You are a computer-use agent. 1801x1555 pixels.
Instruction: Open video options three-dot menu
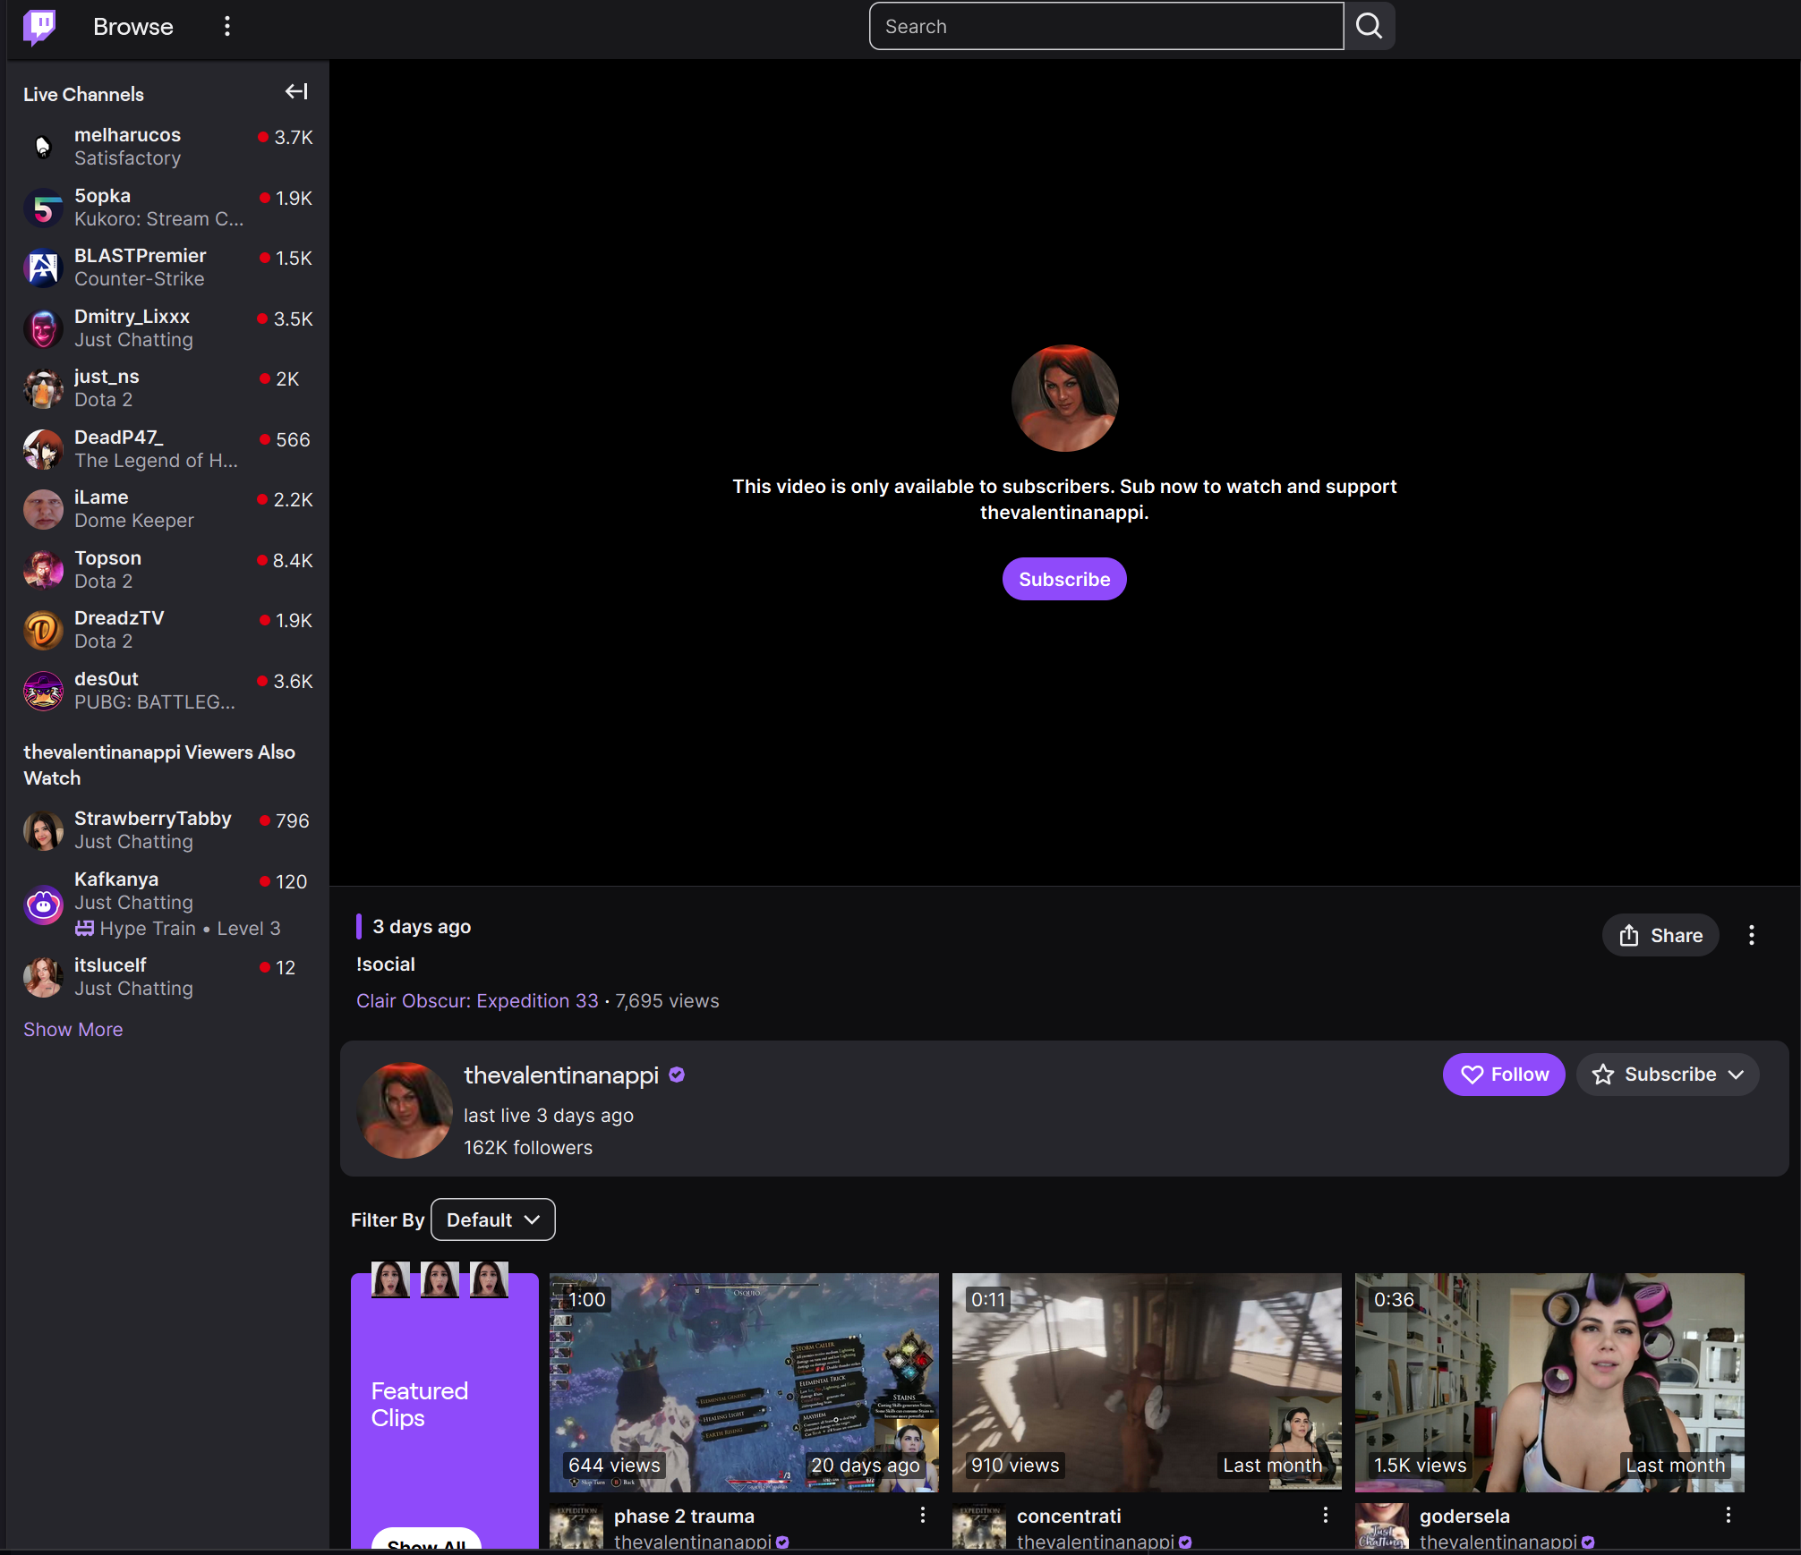(x=1751, y=935)
